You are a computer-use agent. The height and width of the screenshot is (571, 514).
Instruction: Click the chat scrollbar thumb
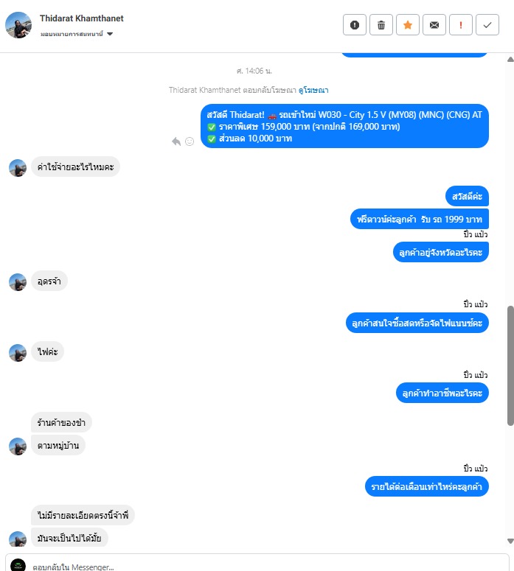[x=510, y=365]
